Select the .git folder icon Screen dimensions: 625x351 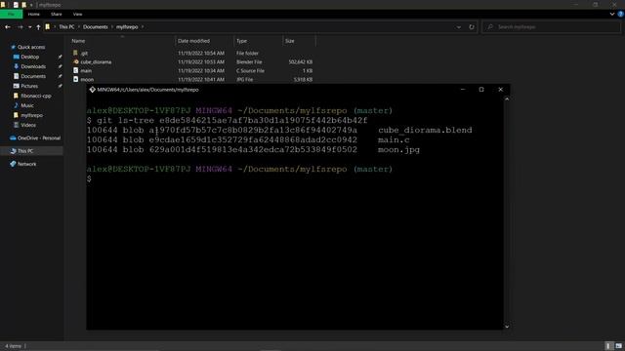click(x=75, y=53)
